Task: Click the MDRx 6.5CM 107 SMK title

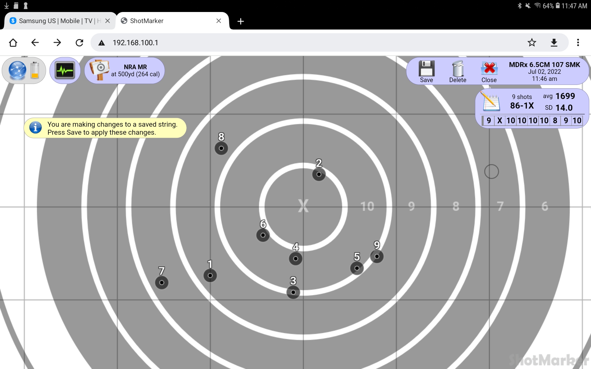Action: click(544, 65)
